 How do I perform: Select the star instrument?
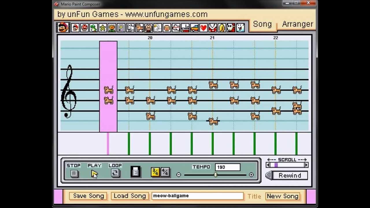click(x=103, y=28)
